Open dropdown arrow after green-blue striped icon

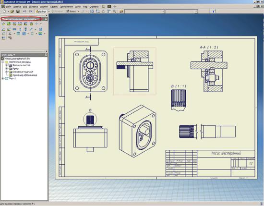coord(45,34)
